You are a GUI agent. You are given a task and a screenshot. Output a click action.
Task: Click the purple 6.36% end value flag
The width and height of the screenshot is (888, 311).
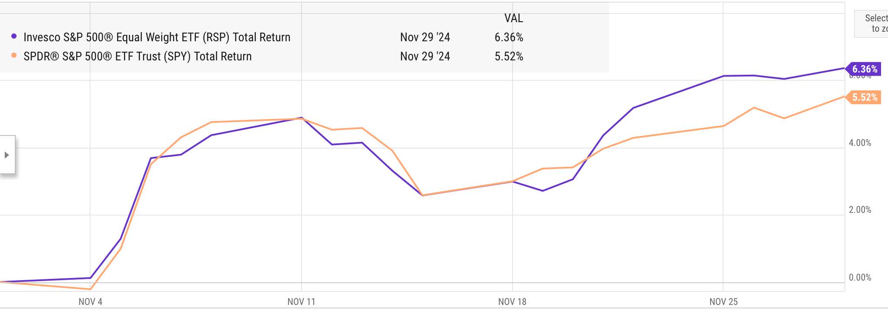pyautogui.click(x=863, y=69)
